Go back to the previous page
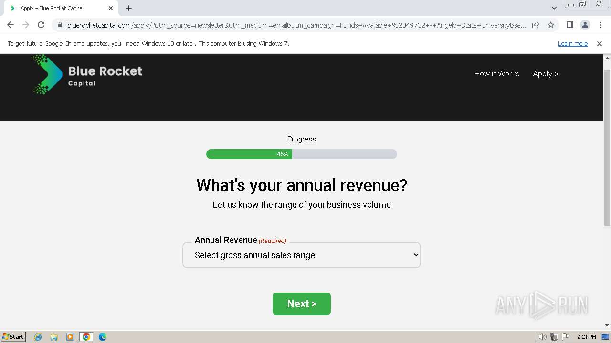 (x=11, y=25)
